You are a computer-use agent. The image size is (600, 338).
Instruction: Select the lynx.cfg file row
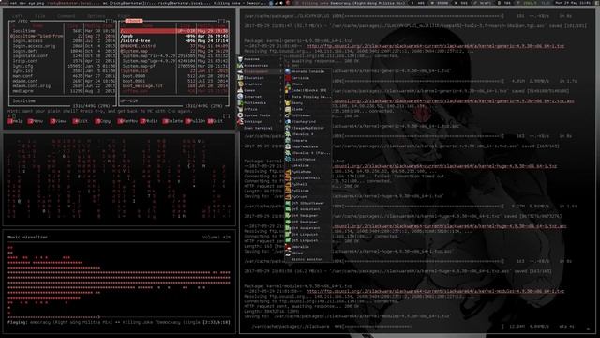click(x=63, y=66)
